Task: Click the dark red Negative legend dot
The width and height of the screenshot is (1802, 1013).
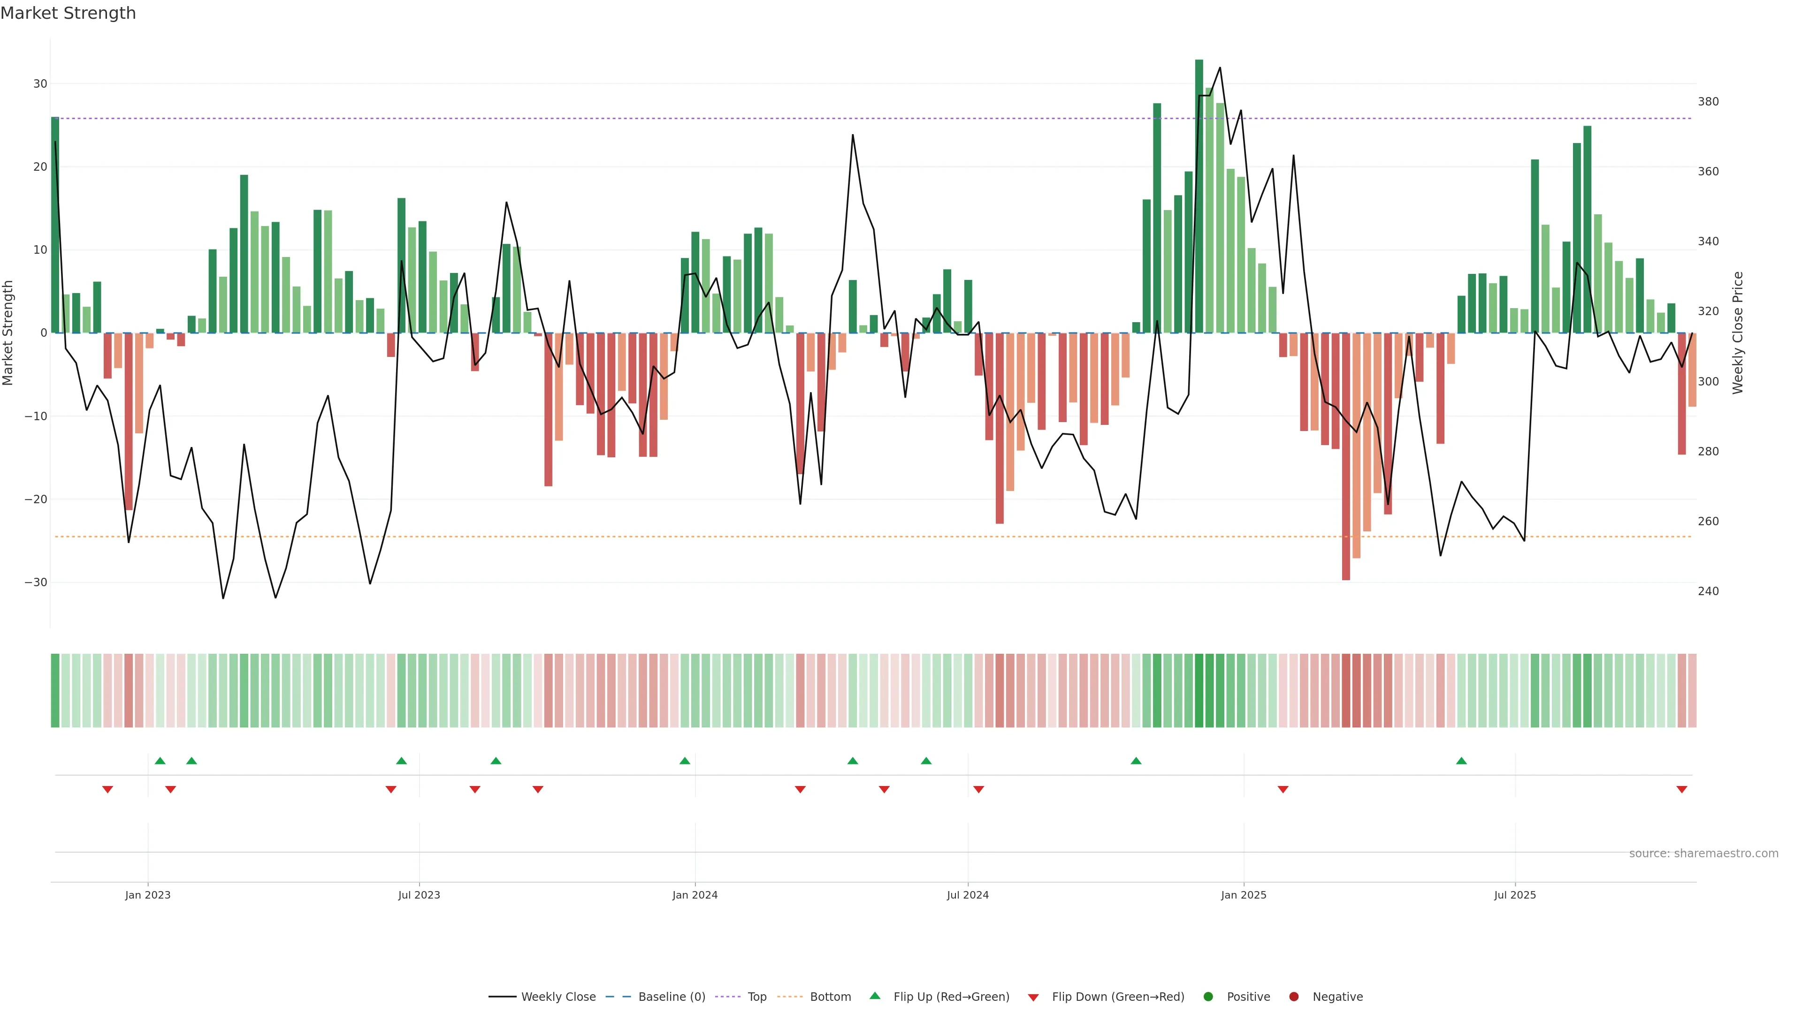Action: pos(1293,997)
